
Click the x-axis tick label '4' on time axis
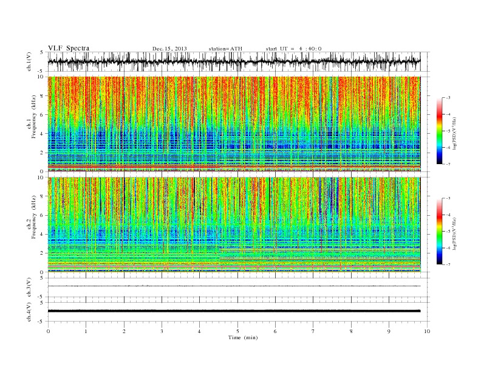(200, 331)
